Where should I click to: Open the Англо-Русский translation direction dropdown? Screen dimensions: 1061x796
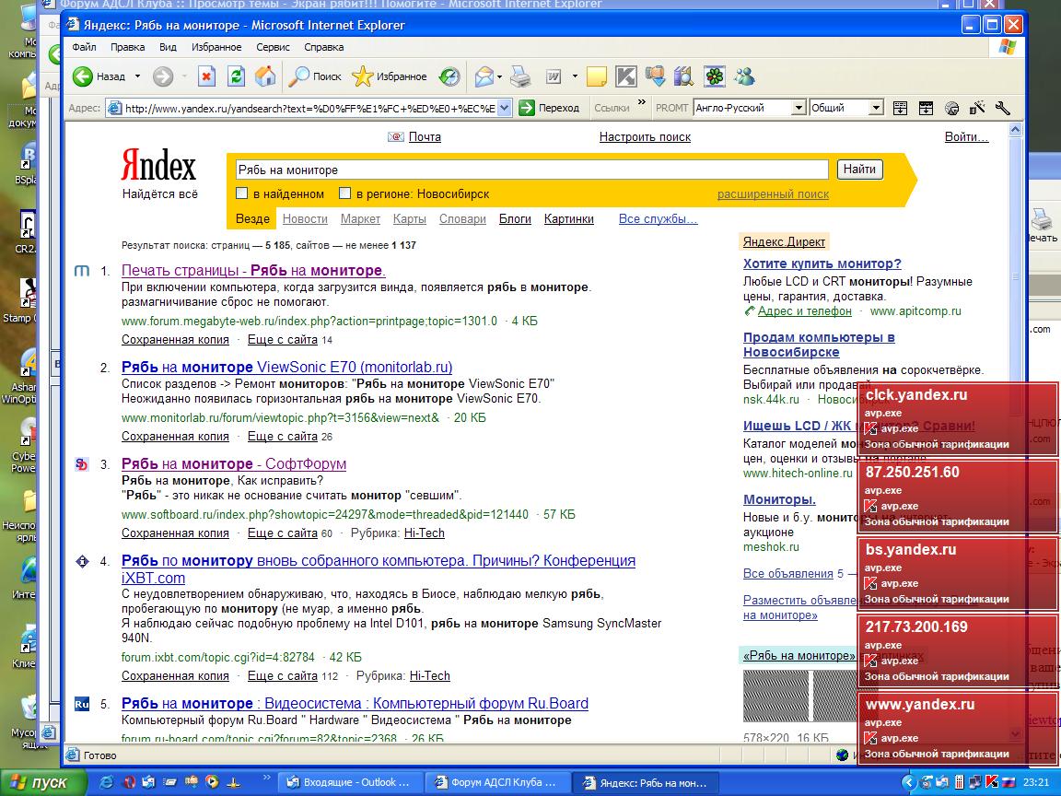click(x=799, y=108)
